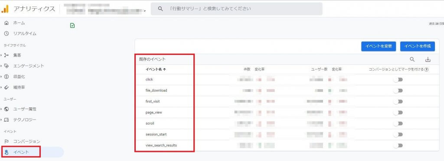Click the 件数 column header
Image resolution: width=444 pixels, height=161 pixels.
[247, 70]
